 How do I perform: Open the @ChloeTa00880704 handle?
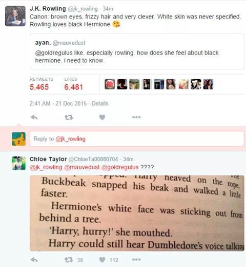[x=93, y=159]
